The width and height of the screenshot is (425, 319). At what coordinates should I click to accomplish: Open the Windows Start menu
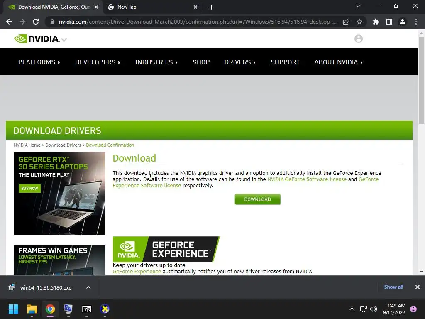(x=13, y=309)
